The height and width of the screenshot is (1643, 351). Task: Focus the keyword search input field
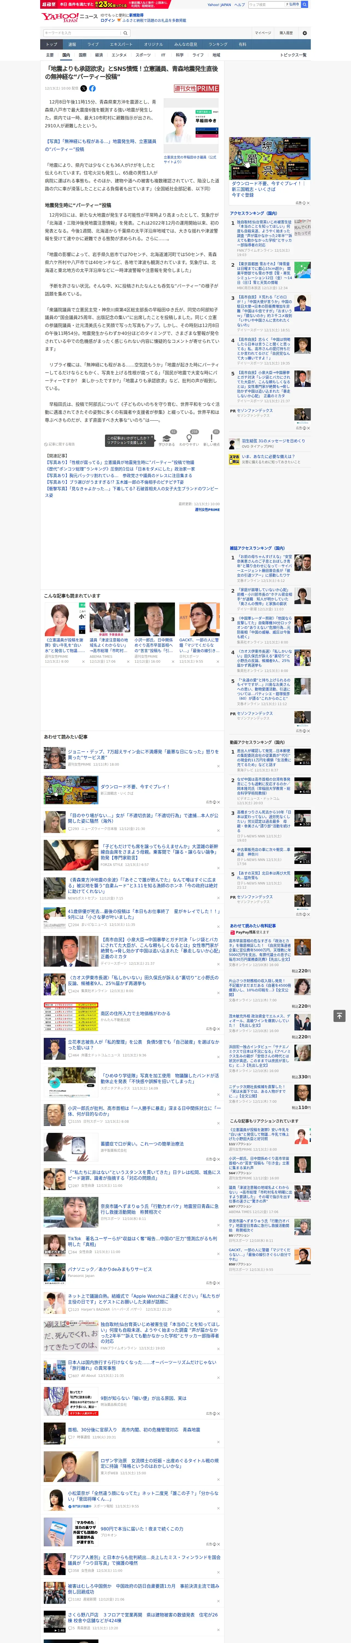(x=82, y=33)
